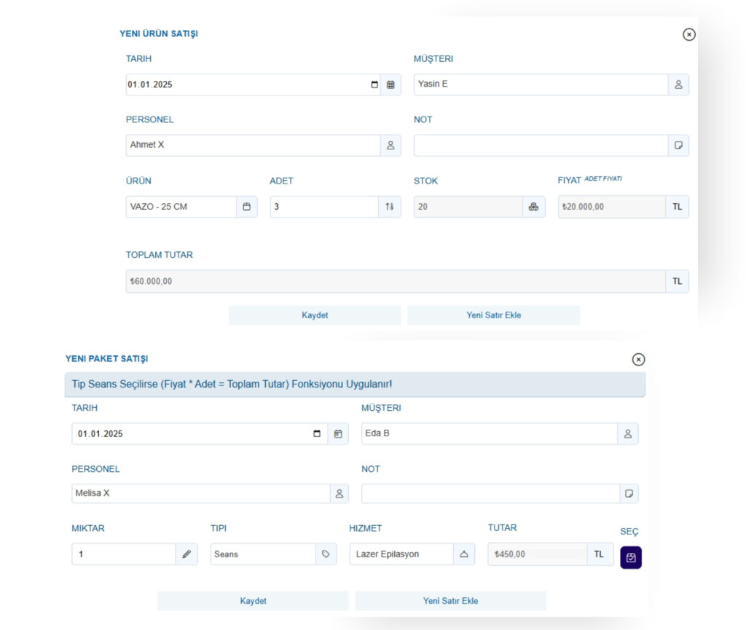This screenshot has height=630, width=746.
Task: Open the date picker in package sale date input
Action: click(316, 434)
